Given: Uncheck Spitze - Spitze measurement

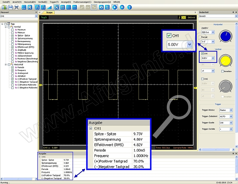Looking at the screenshot, I should pos(12,35).
